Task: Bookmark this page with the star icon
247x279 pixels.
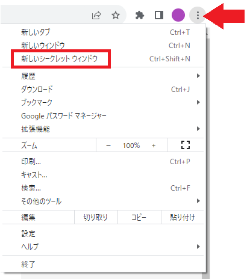Action: click(116, 15)
